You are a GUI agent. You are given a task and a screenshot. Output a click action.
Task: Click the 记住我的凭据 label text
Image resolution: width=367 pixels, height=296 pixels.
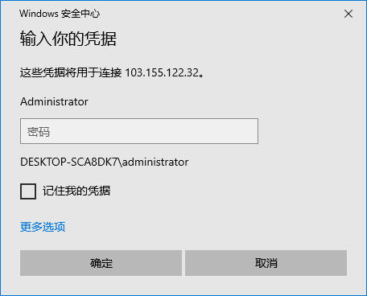tap(76, 191)
